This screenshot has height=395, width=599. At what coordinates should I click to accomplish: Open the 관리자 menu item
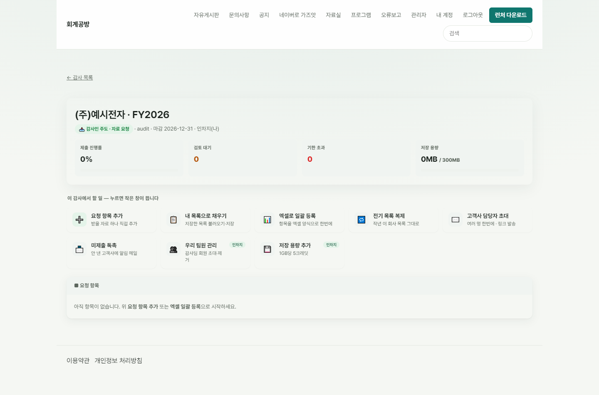419,15
